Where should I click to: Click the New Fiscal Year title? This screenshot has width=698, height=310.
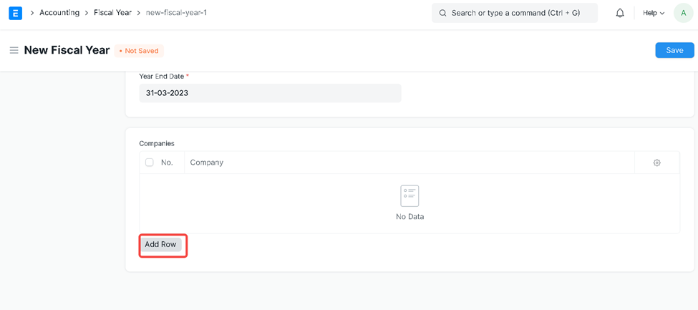[67, 51]
